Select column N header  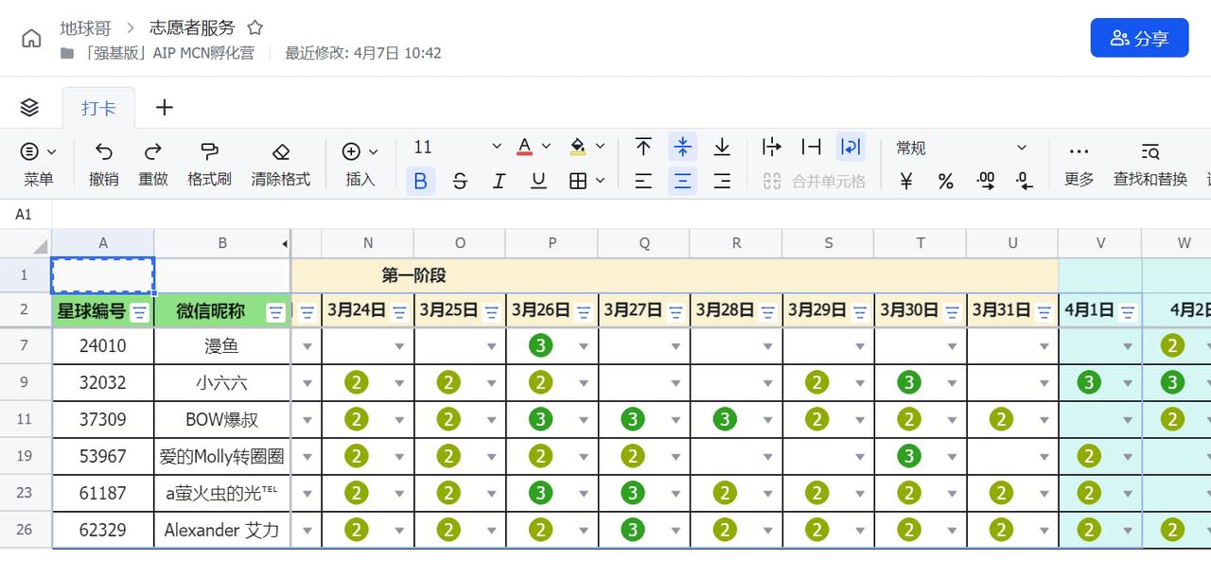click(368, 243)
